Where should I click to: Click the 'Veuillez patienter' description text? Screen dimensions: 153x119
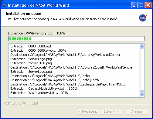(x=63, y=19)
